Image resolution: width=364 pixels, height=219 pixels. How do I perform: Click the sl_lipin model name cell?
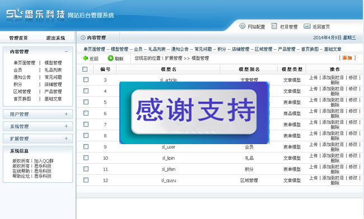pyautogui.click(x=169, y=158)
